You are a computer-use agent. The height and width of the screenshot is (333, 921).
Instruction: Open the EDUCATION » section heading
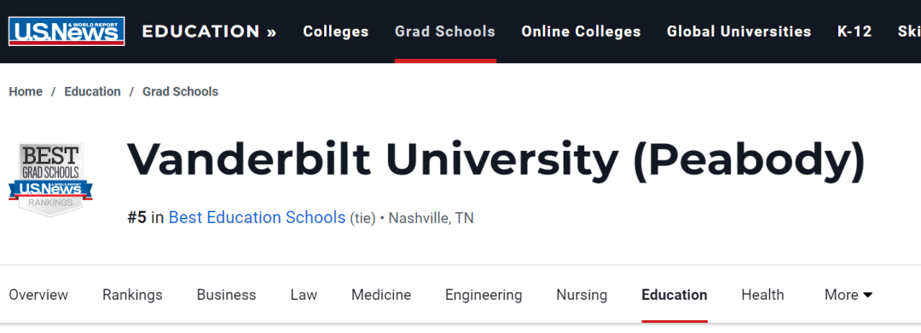[209, 31]
